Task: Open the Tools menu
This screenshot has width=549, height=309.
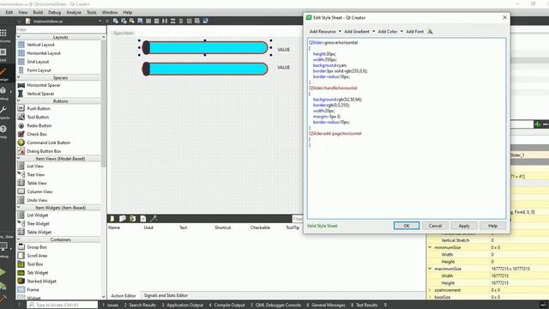Action: [x=92, y=12]
